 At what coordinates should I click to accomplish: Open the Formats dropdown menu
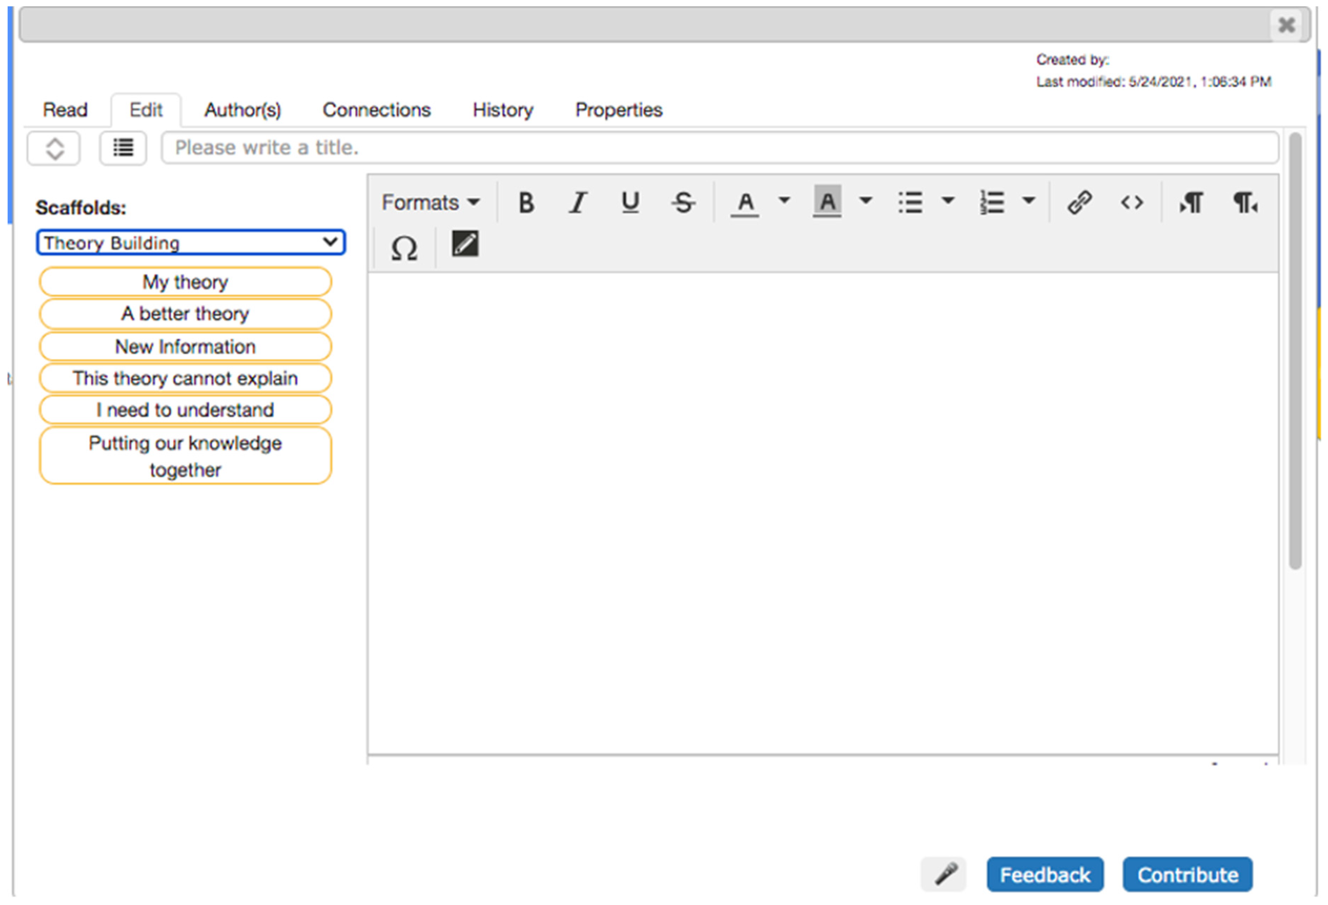(430, 202)
